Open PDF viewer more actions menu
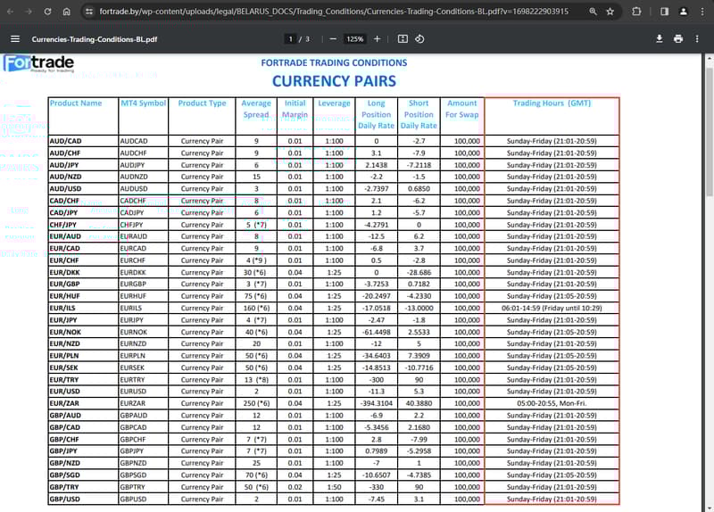 point(699,39)
